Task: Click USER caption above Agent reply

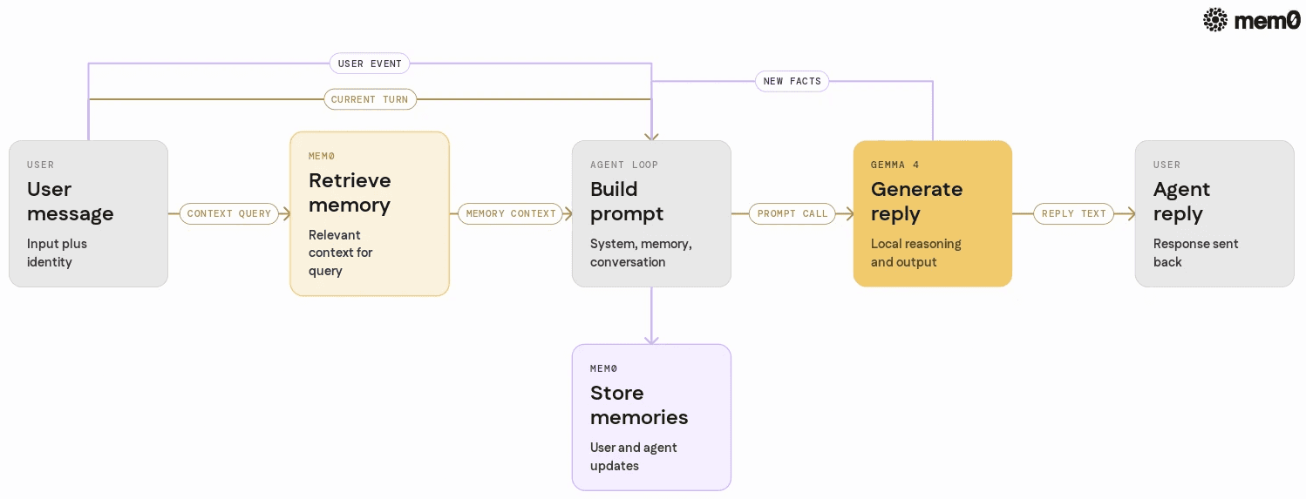Action: 1167,165
